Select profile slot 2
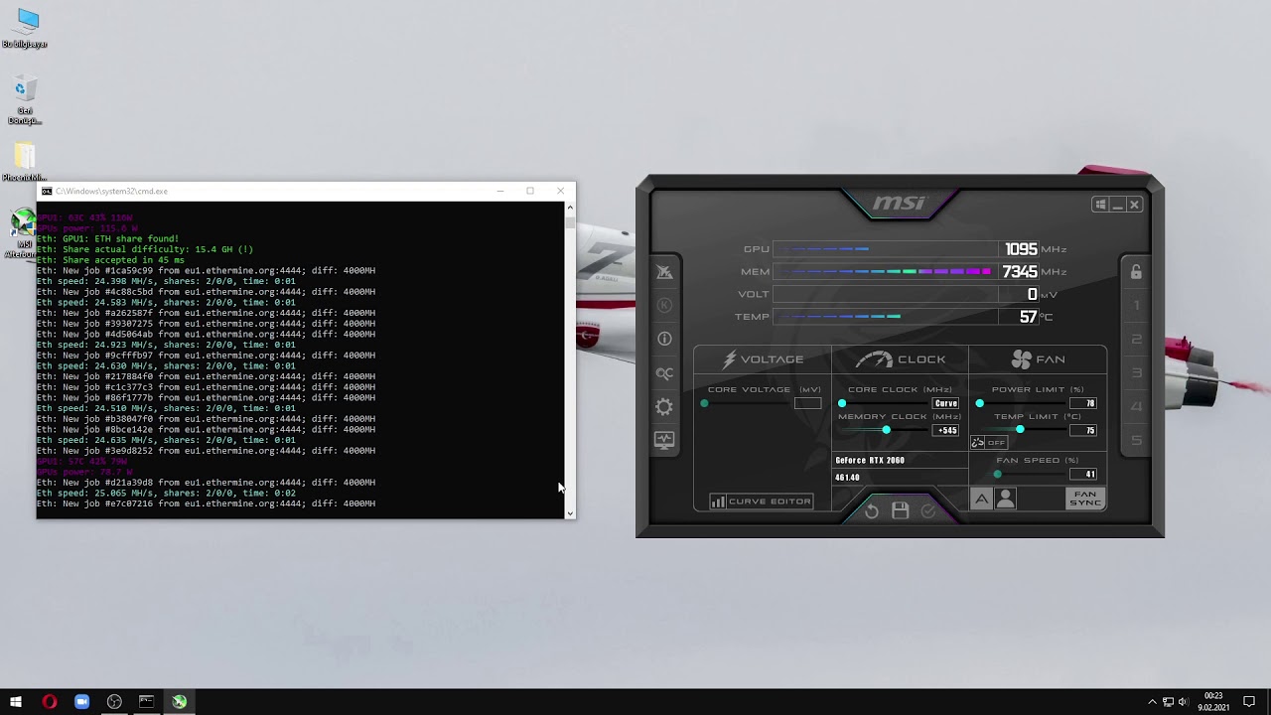The image size is (1271, 715). [1137, 340]
